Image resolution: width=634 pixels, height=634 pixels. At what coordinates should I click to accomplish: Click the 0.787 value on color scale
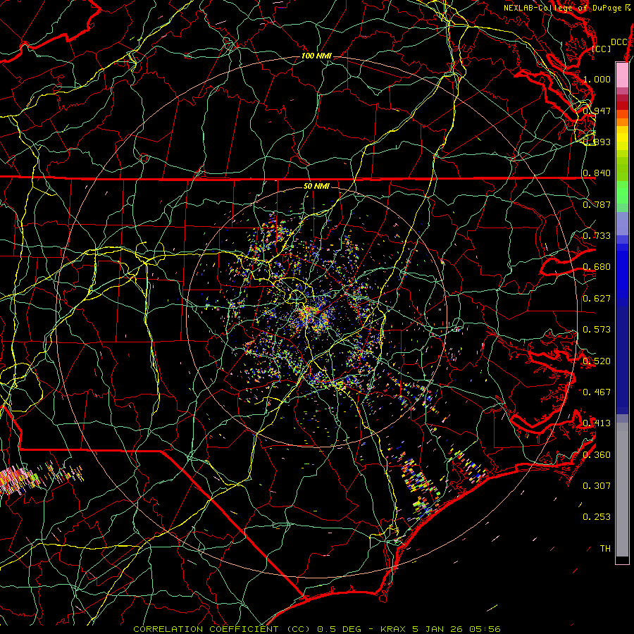(x=597, y=204)
